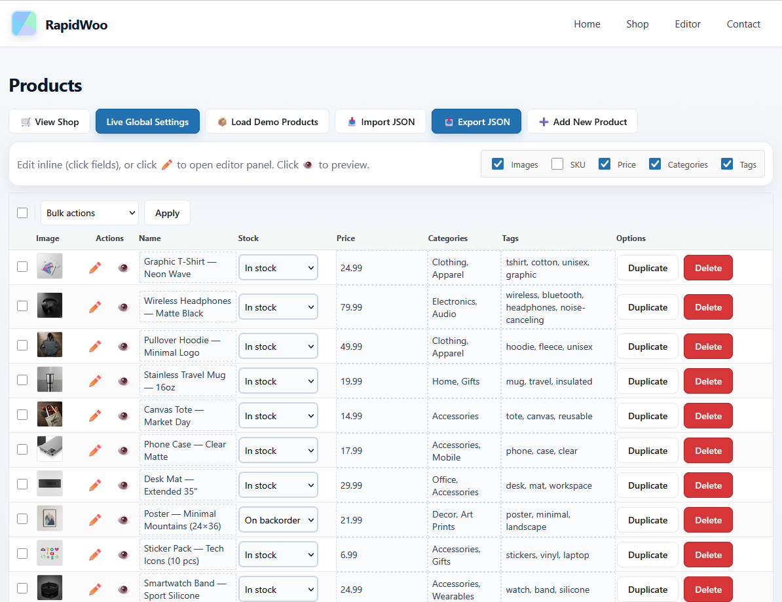Click the Wireless Headphones product thumbnail
This screenshot has width=782, height=602.
click(x=50, y=307)
